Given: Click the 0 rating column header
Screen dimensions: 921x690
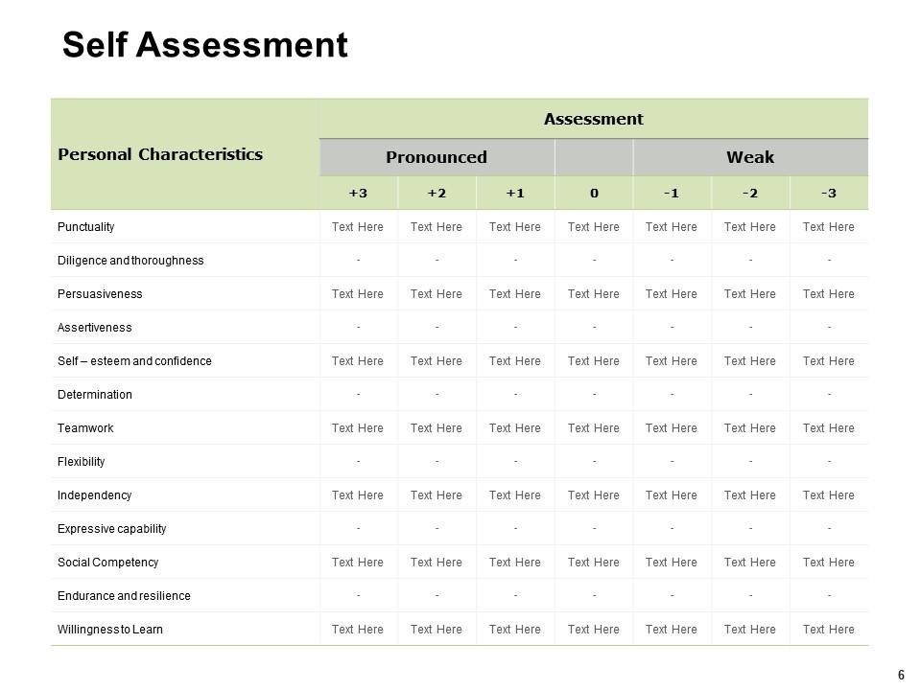Looking at the screenshot, I should [594, 193].
